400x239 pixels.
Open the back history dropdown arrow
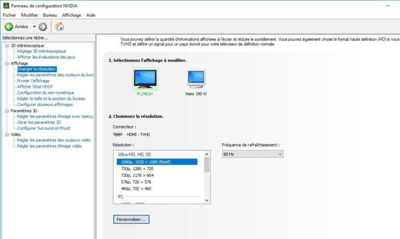pos(34,26)
